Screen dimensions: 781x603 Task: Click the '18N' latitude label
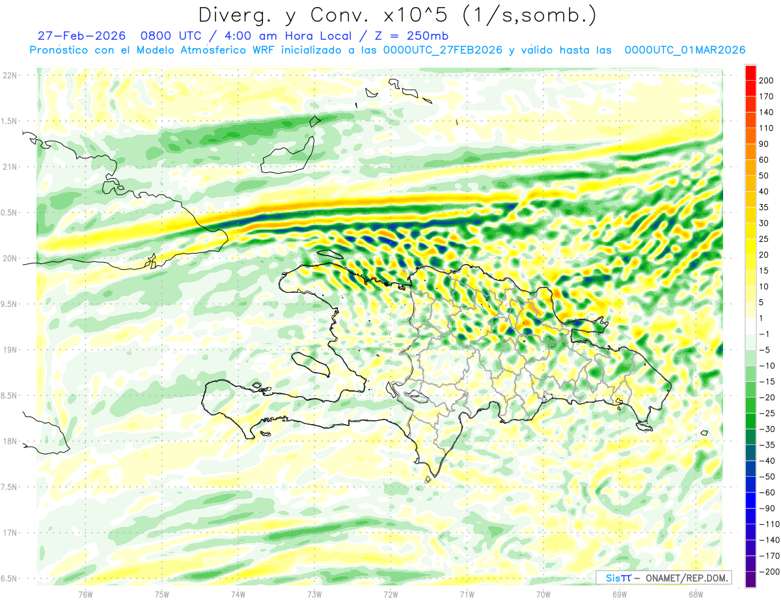[9, 441]
